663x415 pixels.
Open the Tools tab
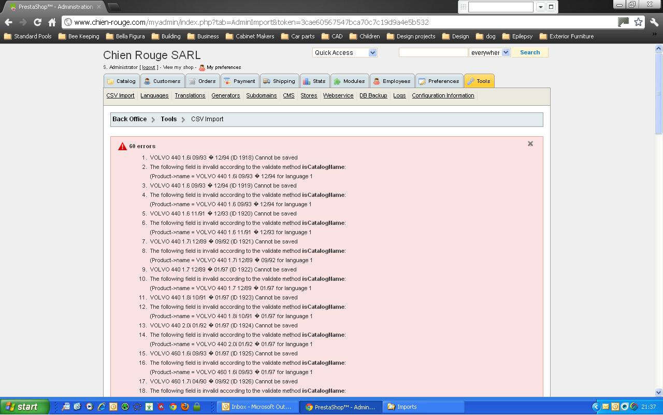point(479,81)
